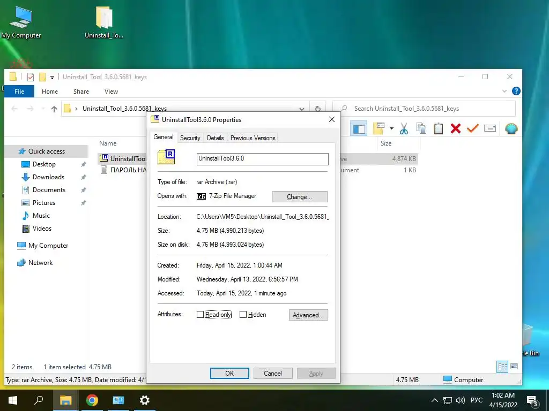Viewport: 549px width, 411px height.
Task: Open Control Panel taskbar icon
Action: click(x=118, y=400)
